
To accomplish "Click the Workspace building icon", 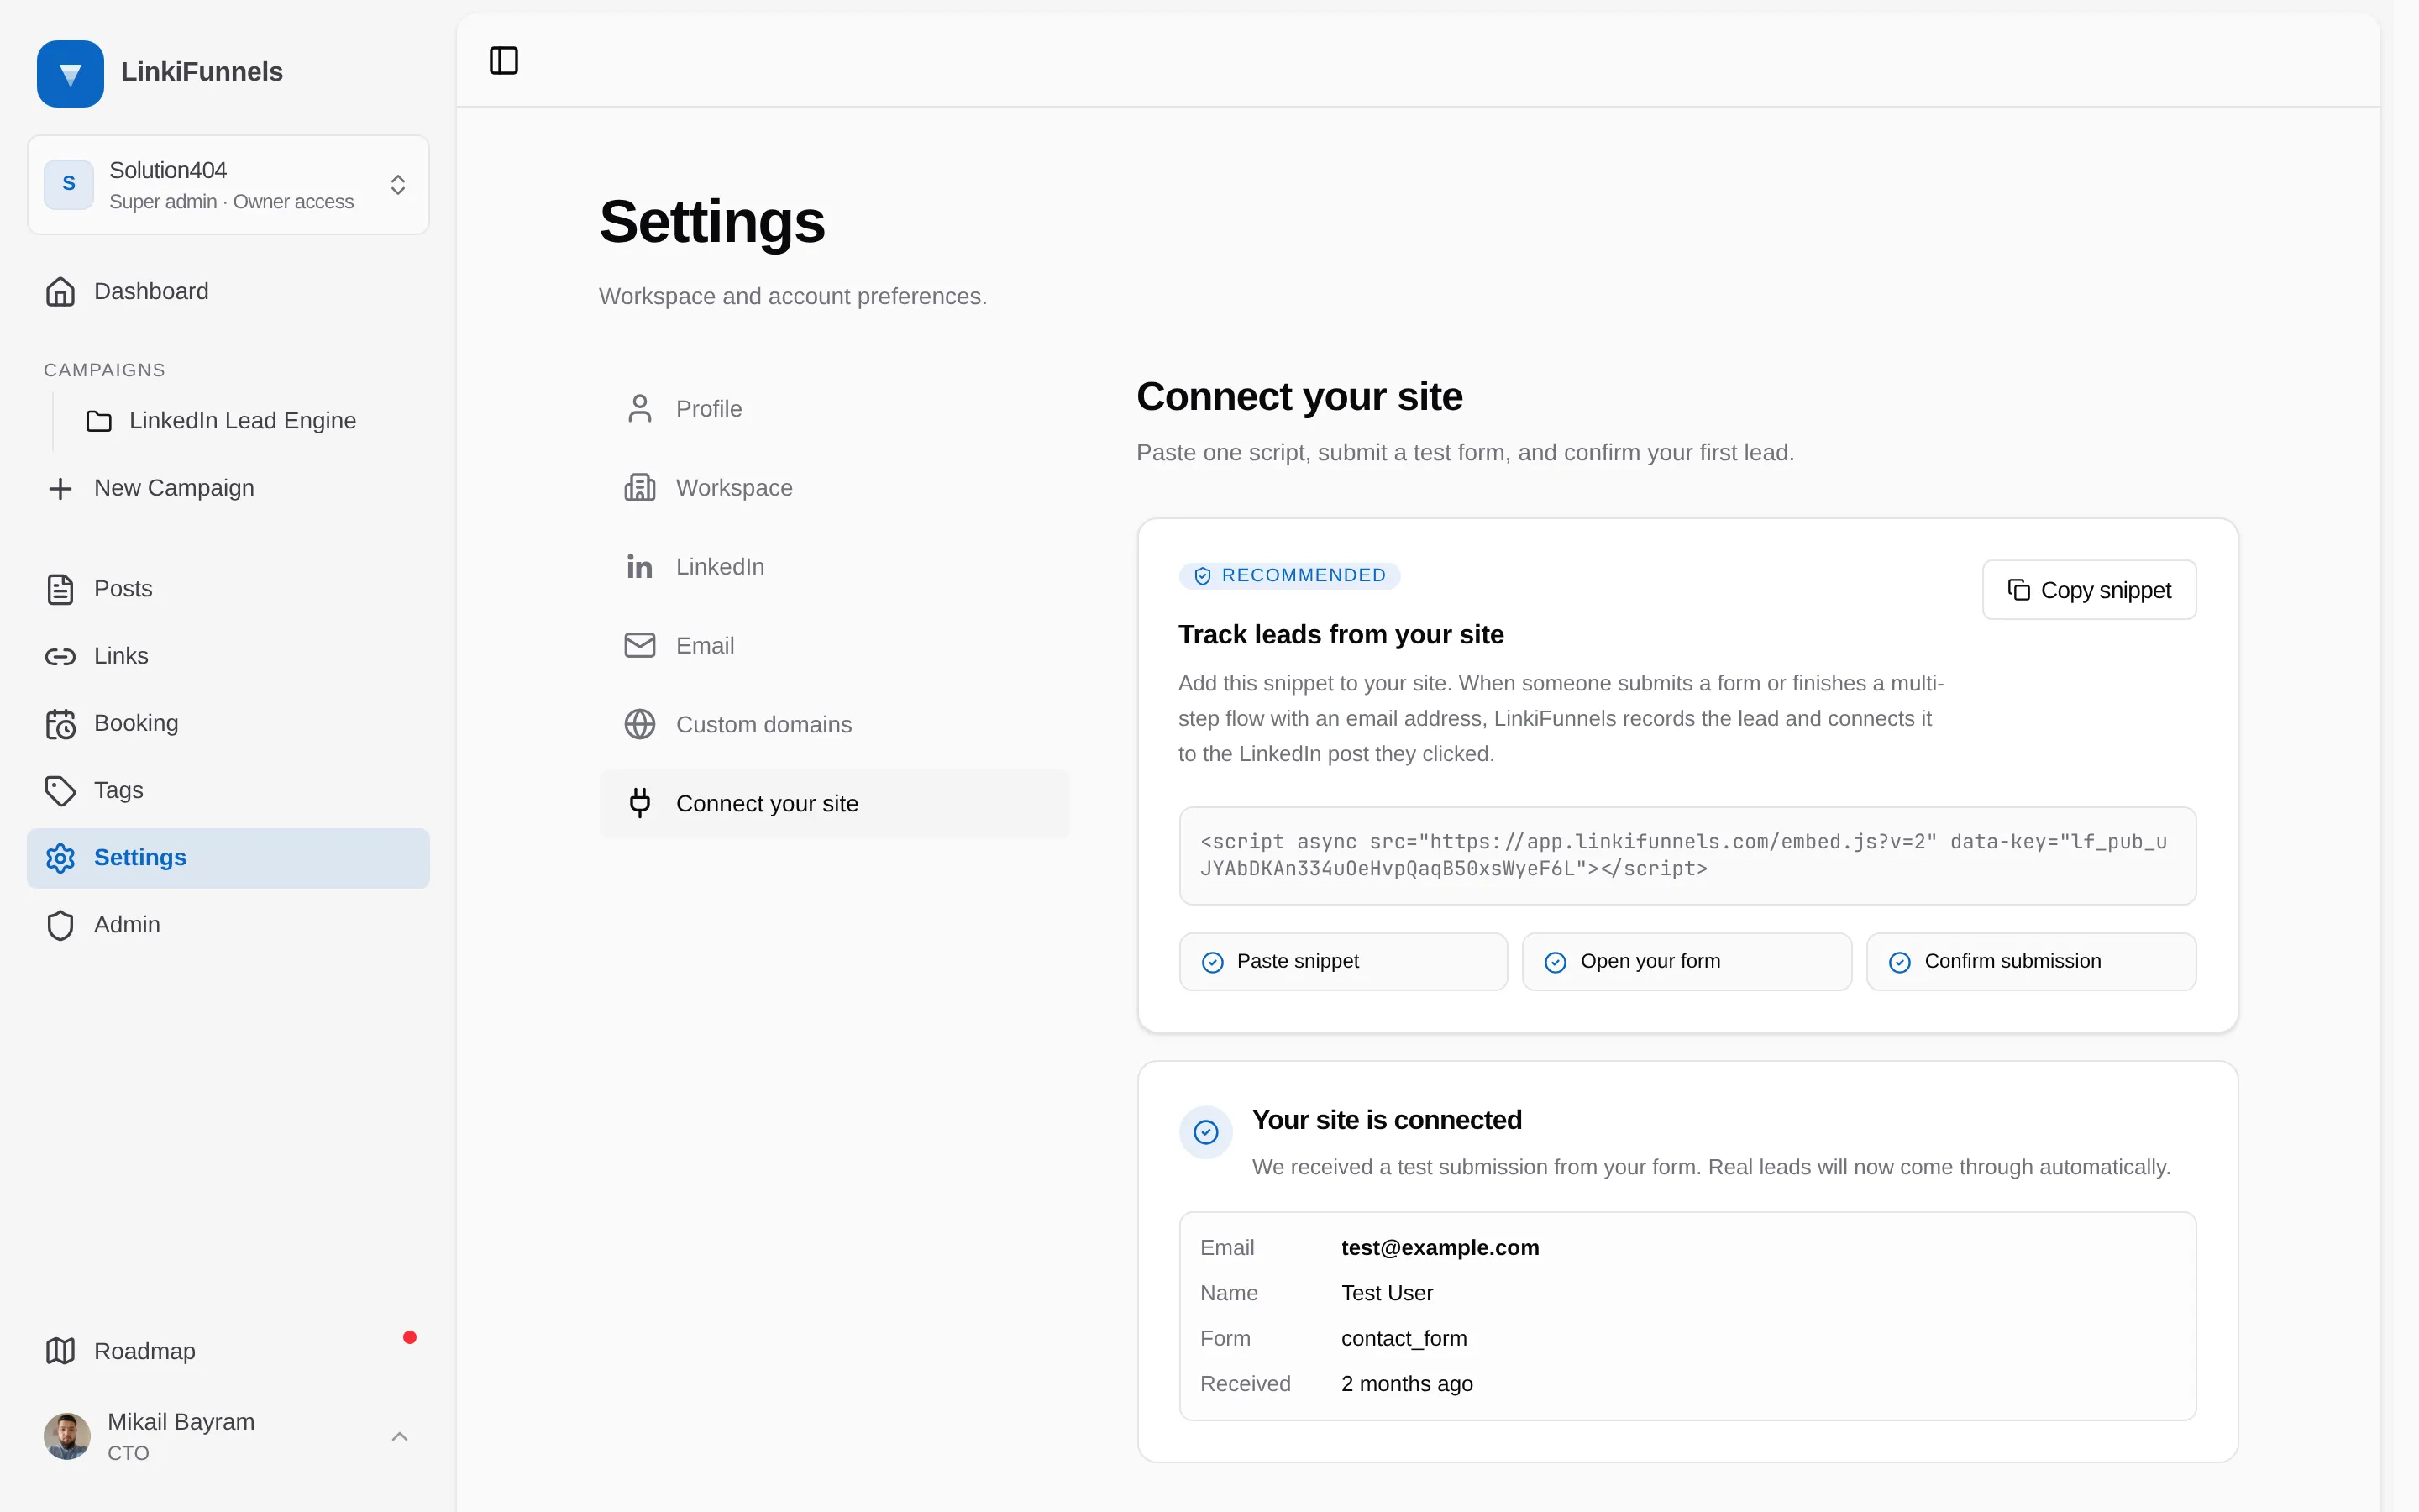I will click(x=640, y=487).
